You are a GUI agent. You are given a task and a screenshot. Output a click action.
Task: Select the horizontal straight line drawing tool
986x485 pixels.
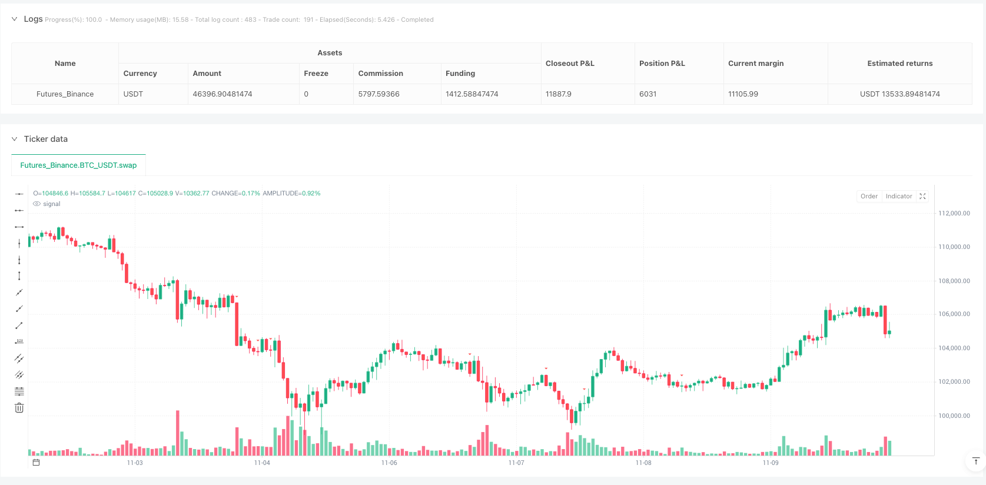(19, 194)
